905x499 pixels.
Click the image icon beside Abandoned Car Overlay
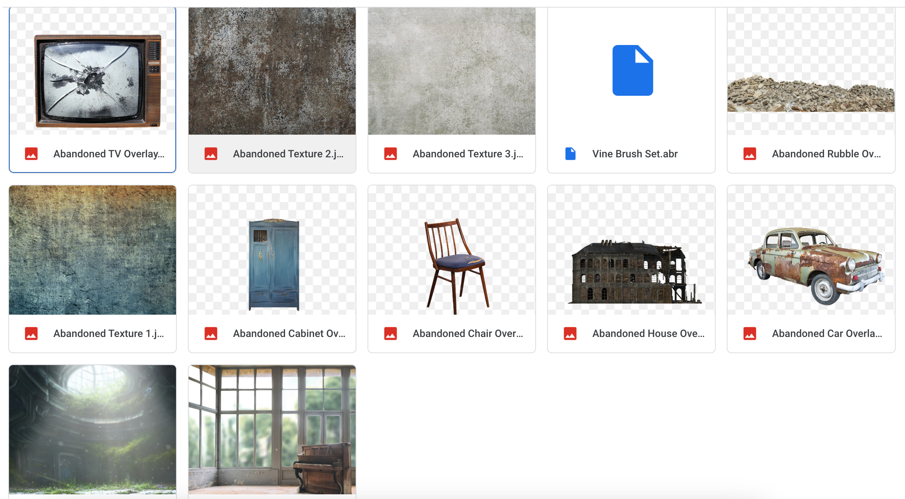pos(750,333)
